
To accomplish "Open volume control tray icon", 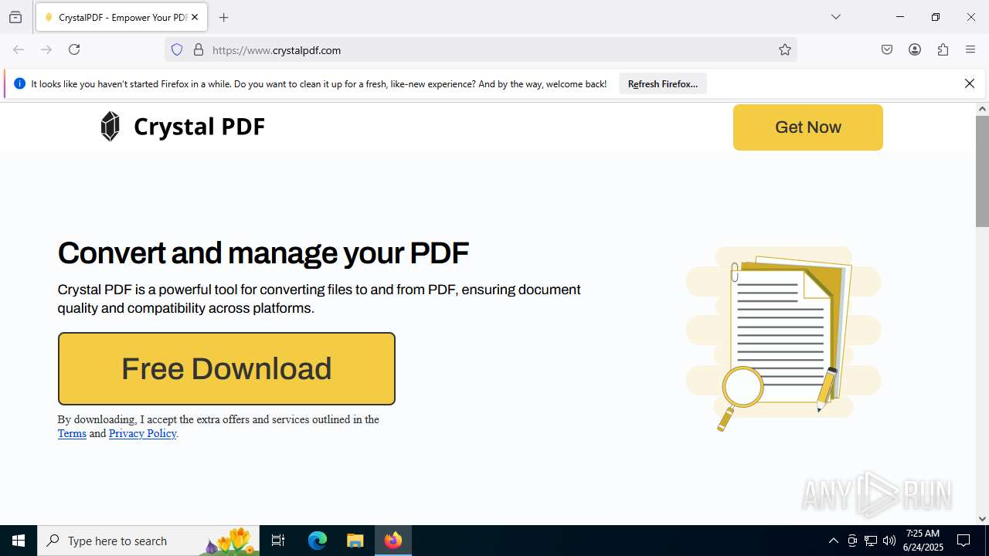I will (889, 541).
